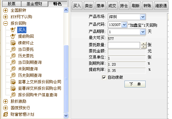Click the 港股通 toolbar button
This screenshot has width=172, height=119.
(161, 6)
